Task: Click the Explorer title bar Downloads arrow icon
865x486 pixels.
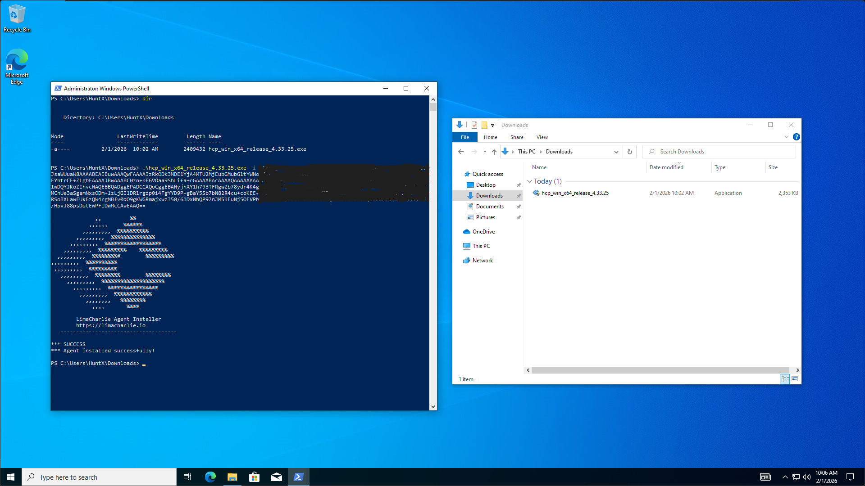Action: click(460, 125)
